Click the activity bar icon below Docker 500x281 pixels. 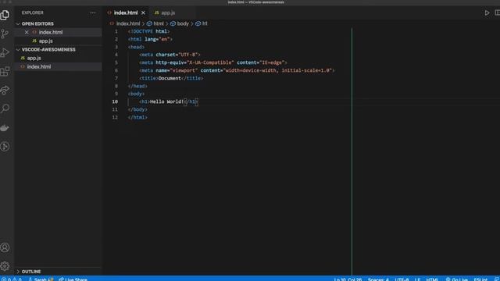pyautogui.click(x=5, y=147)
